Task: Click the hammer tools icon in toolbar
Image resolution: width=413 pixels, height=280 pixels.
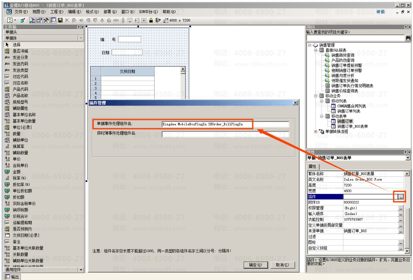Action: click(46, 20)
